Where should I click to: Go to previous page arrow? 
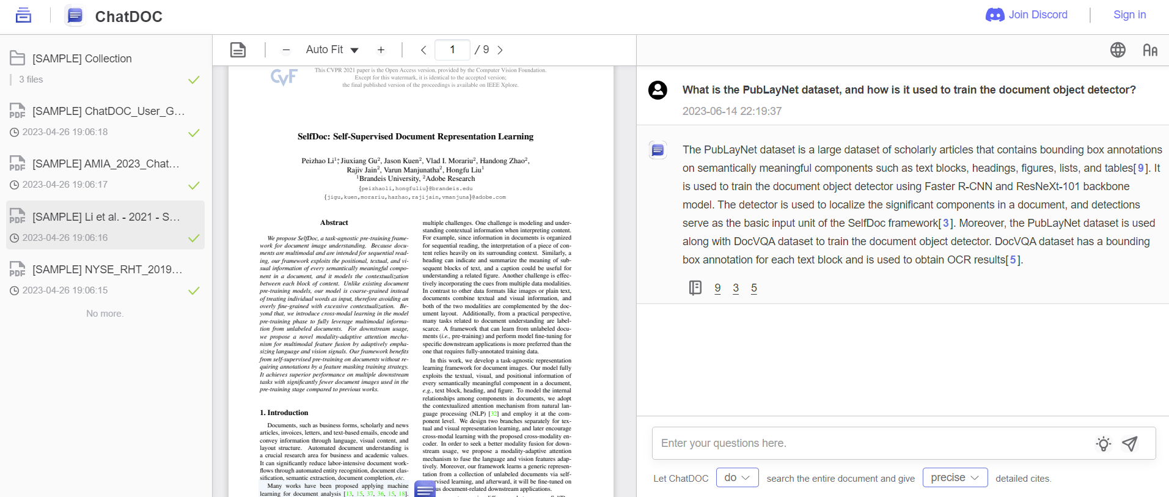tap(423, 50)
